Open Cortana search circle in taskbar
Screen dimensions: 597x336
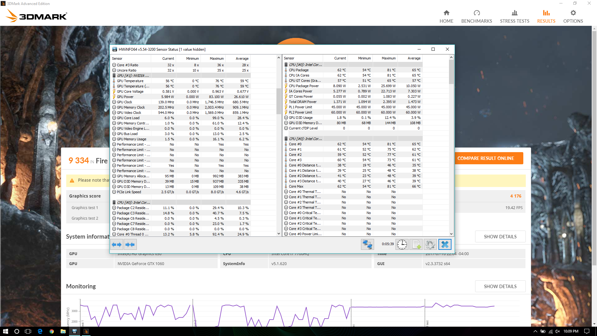click(17, 331)
